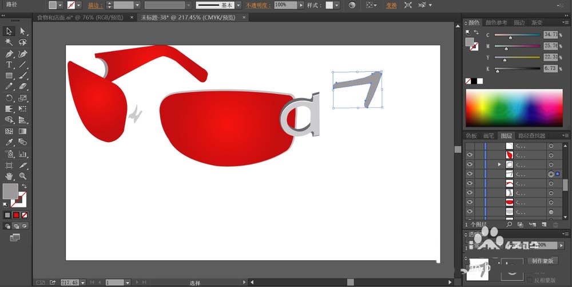Select the Shape Builder tool
572x287 pixels.
pyautogui.click(x=9, y=120)
